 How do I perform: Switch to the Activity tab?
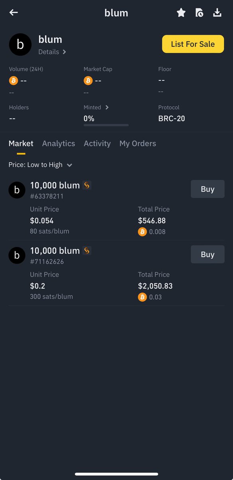pos(97,144)
